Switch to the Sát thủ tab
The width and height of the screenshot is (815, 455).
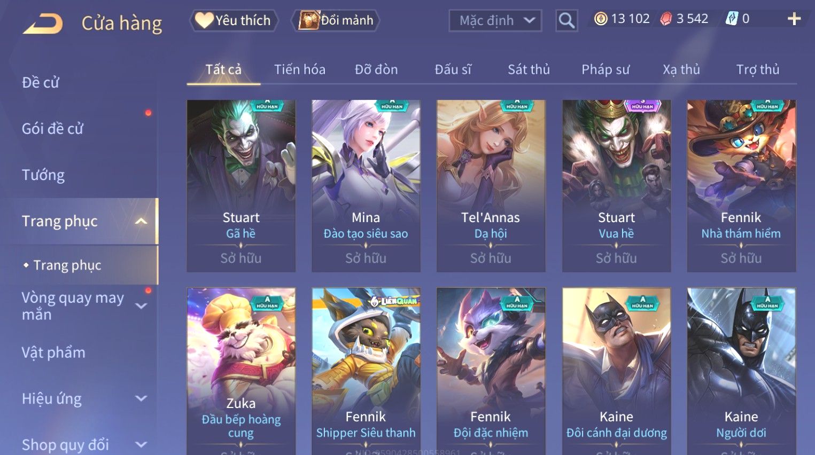point(529,69)
